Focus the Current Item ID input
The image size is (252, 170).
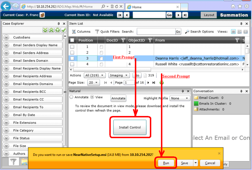point(149,15)
